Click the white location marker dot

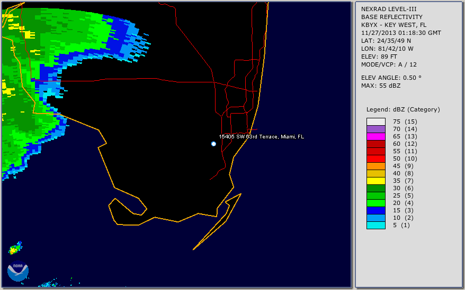213,144
